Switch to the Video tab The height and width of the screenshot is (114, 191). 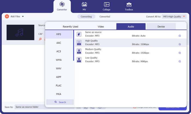click(101, 27)
